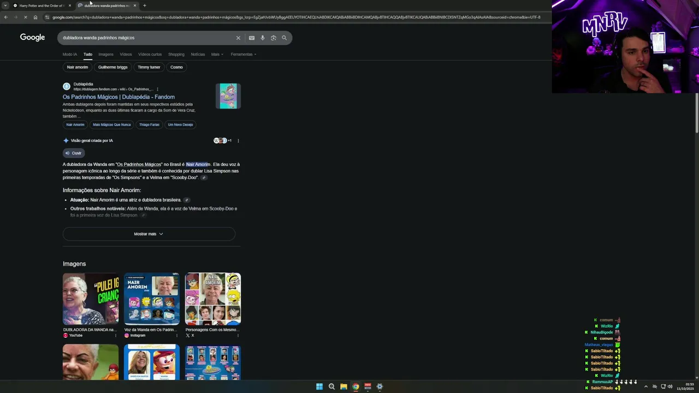Viewport: 699px width, 393px height.
Task: Click the Dublapédia result thumbnail image
Action: pos(228,96)
